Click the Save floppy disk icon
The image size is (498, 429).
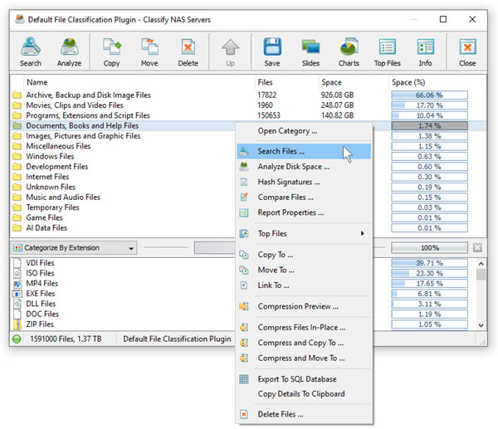(272, 47)
